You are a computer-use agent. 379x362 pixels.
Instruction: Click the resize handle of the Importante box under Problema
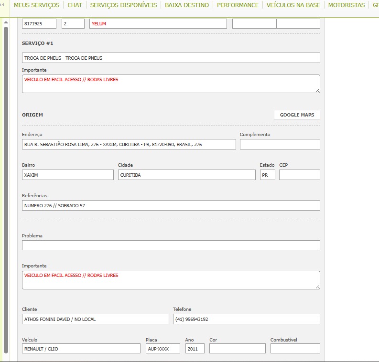pos(317,286)
